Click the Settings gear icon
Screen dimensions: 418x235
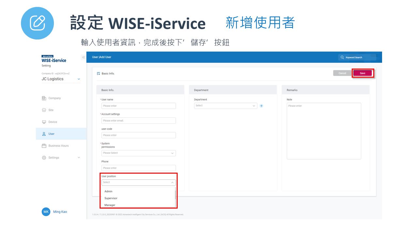point(44,158)
